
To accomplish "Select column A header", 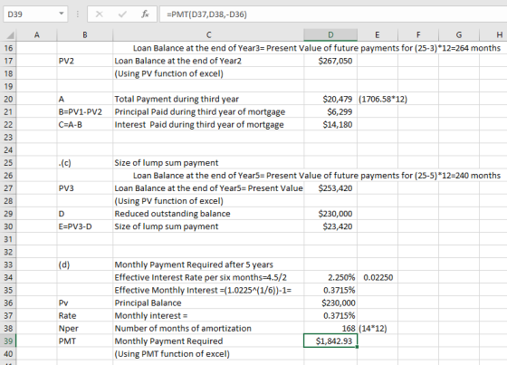I will (36, 35).
